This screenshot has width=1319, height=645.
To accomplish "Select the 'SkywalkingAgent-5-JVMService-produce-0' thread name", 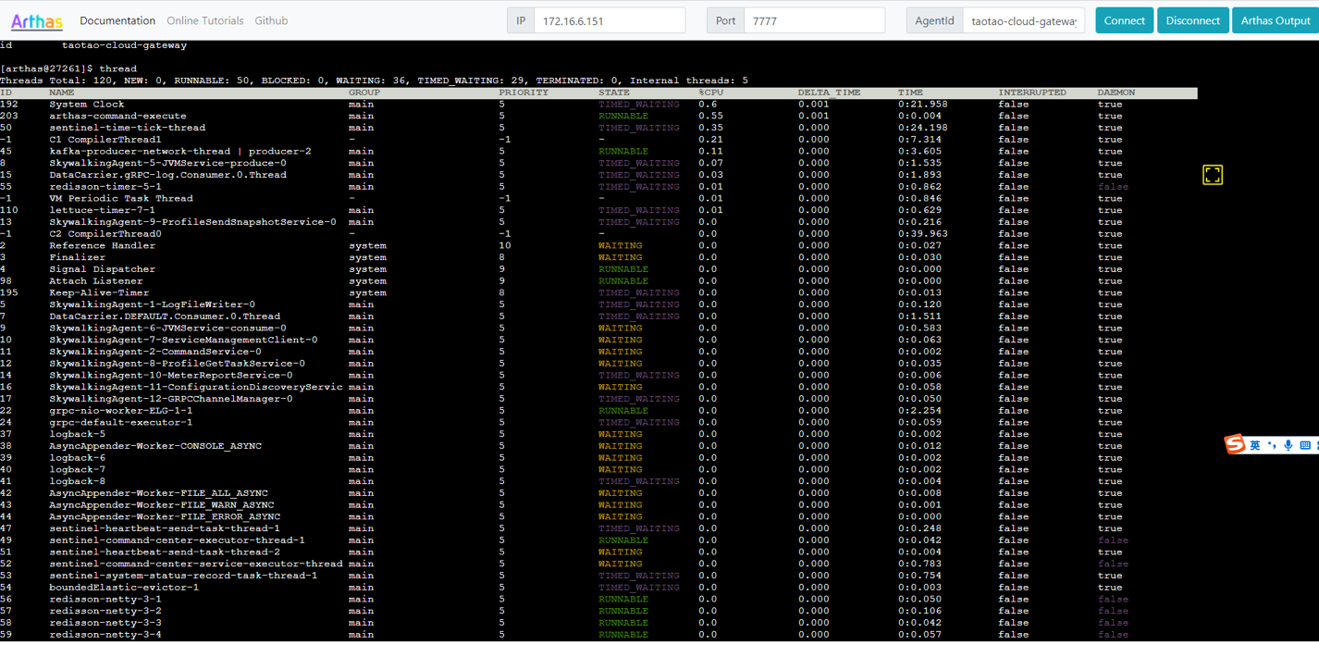I will point(167,163).
